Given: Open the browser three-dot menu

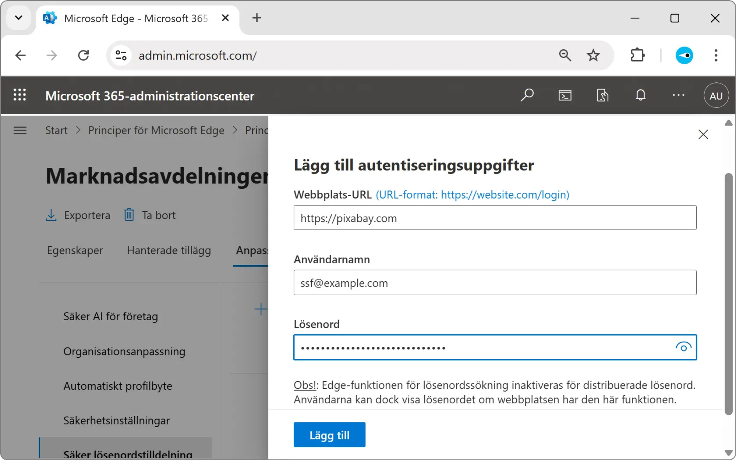Looking at the screenshot, I should [x=716, y=56].
